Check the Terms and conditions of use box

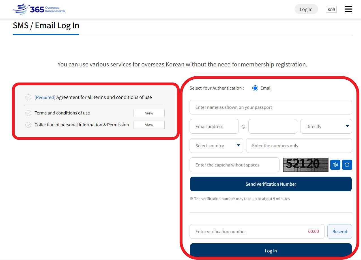28,113
